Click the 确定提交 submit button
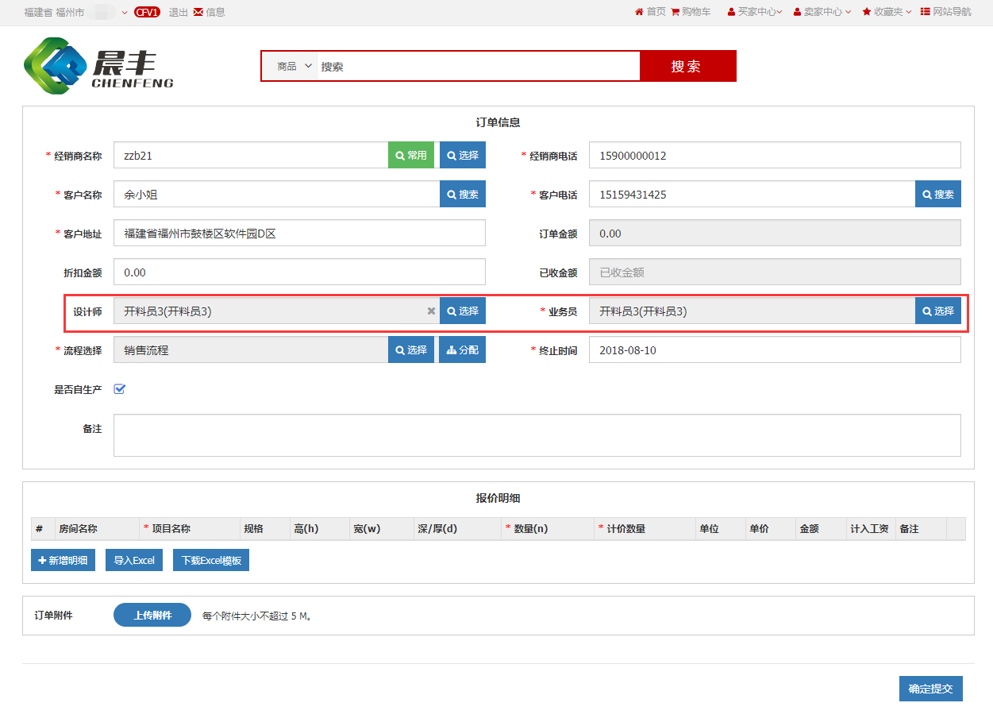This screenshot has width=993, height=726. pyautogui.click(x=930, y=689)
